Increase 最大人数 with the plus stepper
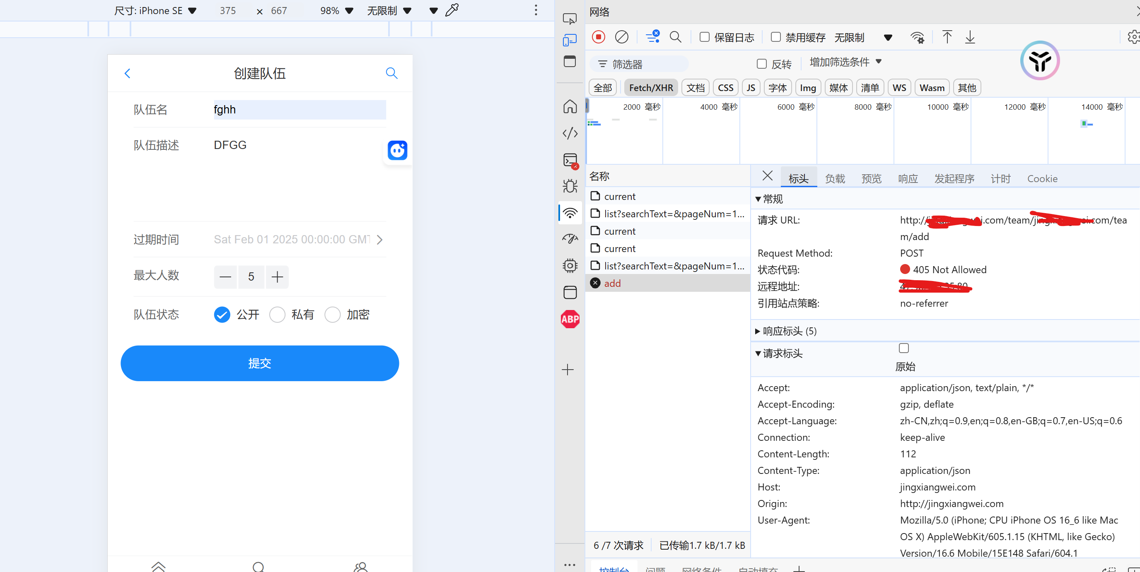This screenshot has width=1140, height=572. click(x=277, y=277)
